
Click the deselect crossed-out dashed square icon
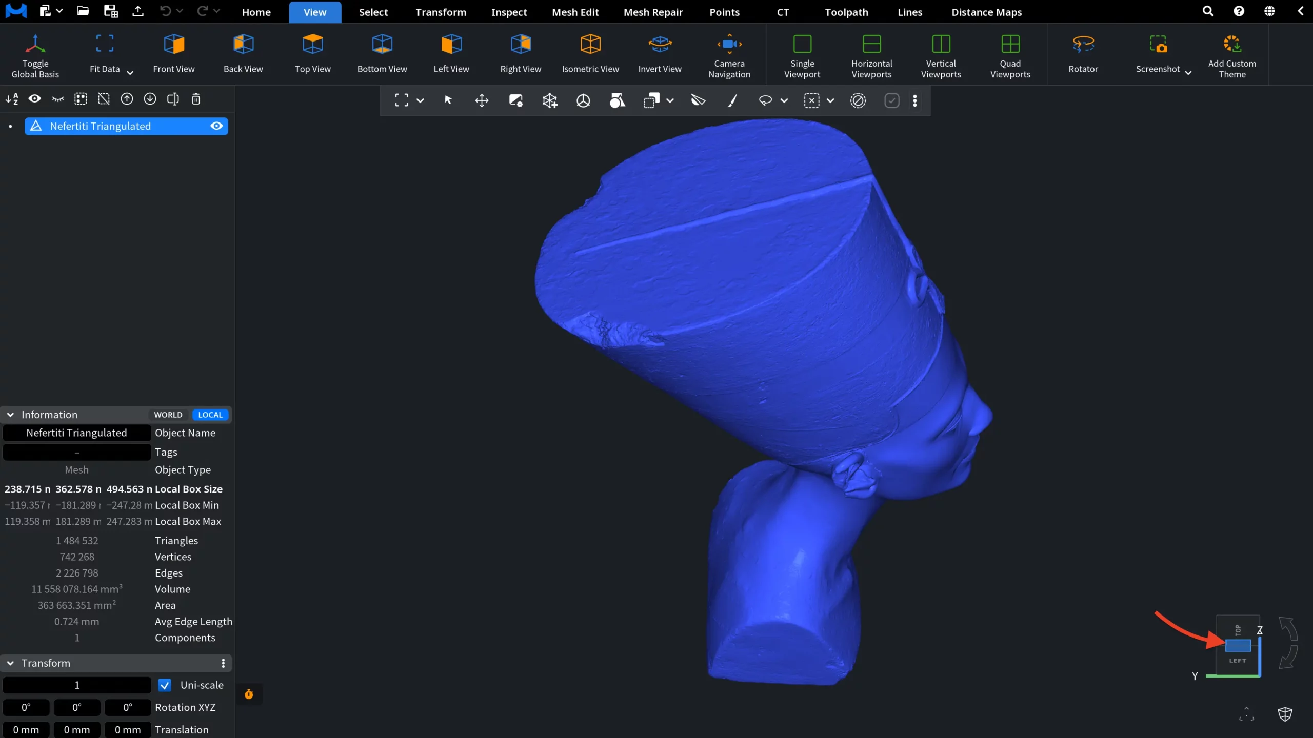click(x=104, y=99)
